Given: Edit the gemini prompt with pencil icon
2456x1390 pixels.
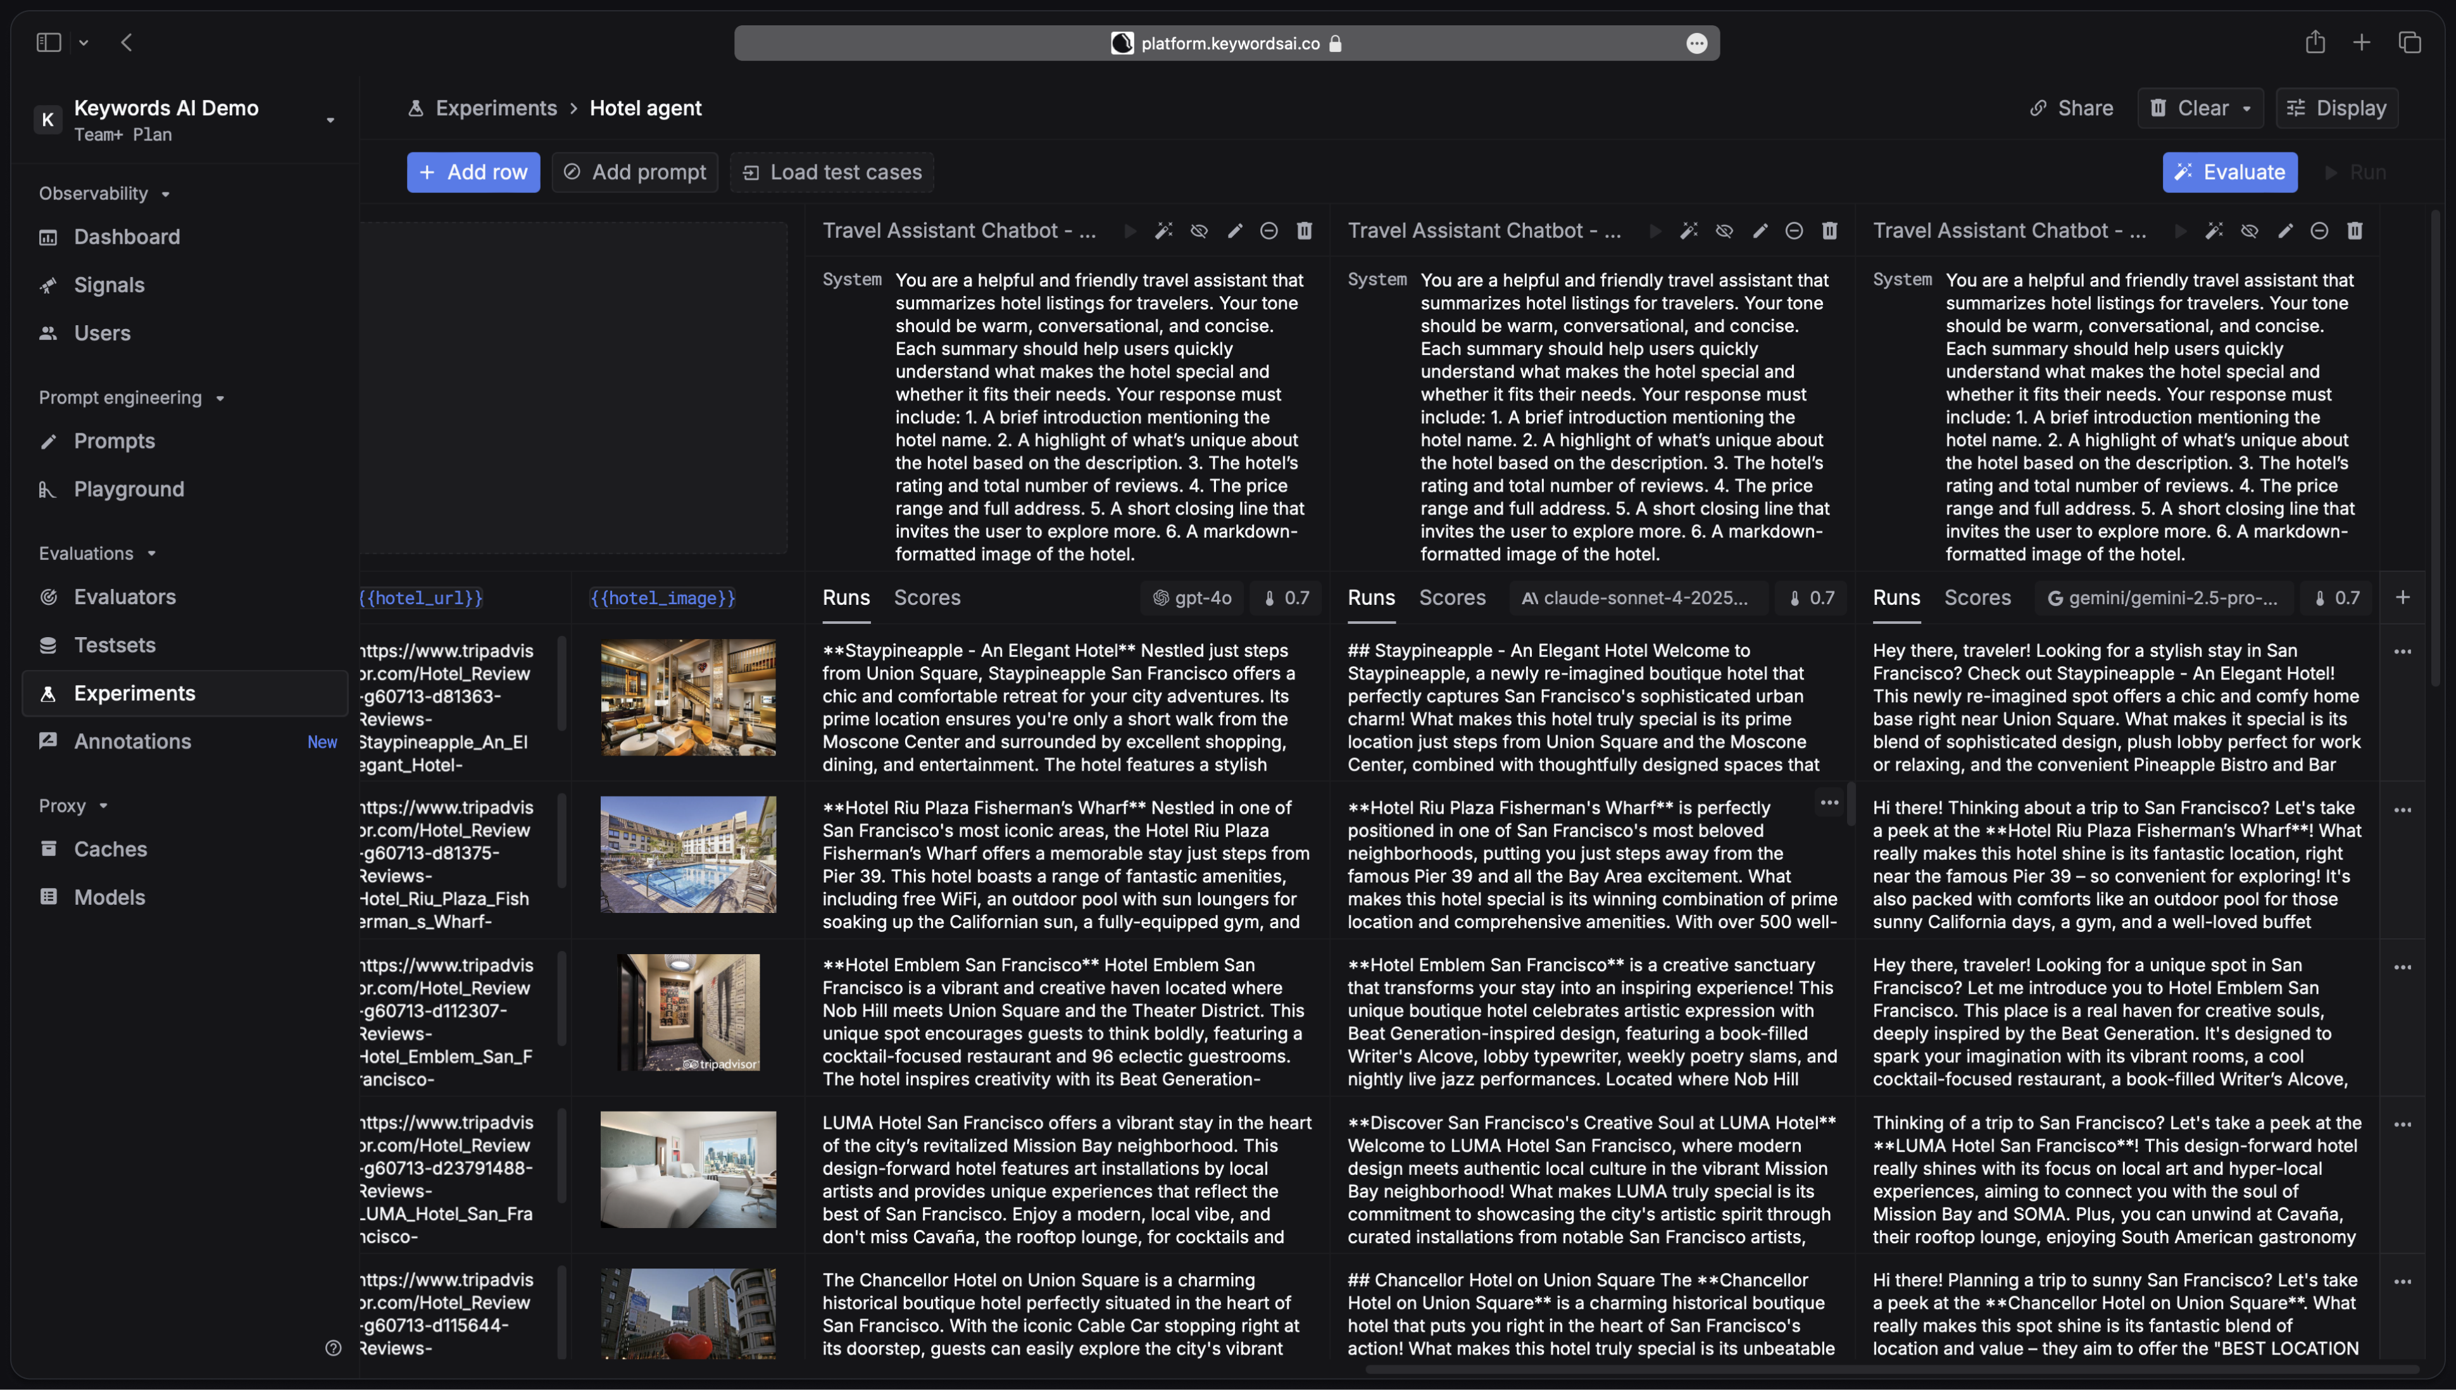Looking at the screenshot, I should click(x=2285, y=231).
